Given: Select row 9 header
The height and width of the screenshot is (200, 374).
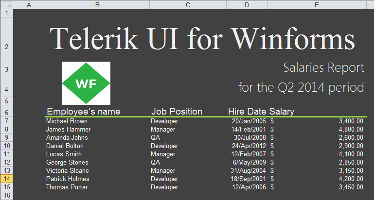Looking at the screenshot, I should click(7, 137).
